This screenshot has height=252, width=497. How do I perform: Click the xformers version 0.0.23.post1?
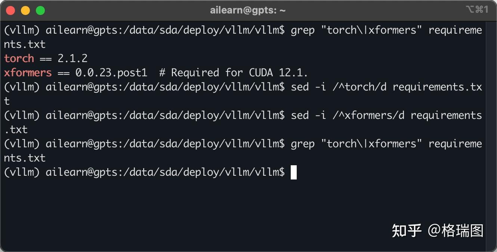[x=111, y=73]
